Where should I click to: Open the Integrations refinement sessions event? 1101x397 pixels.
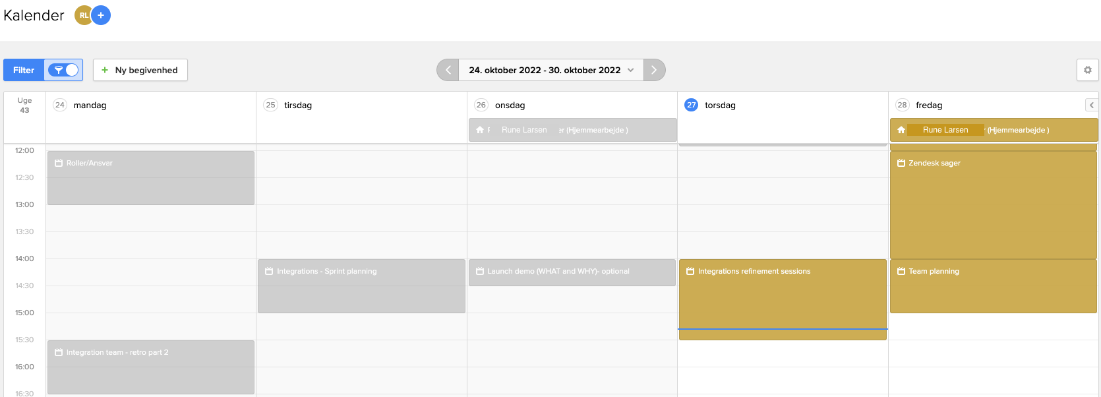[782, 297]
